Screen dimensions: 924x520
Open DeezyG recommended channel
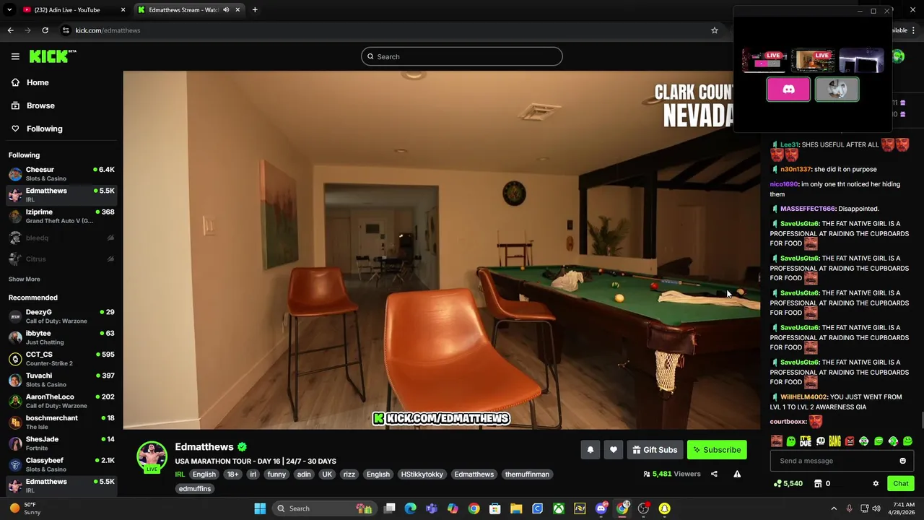61,316
